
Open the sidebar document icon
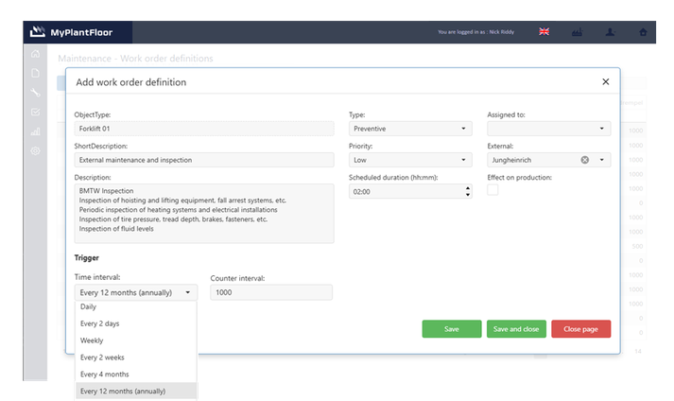[x=35, y=73]
